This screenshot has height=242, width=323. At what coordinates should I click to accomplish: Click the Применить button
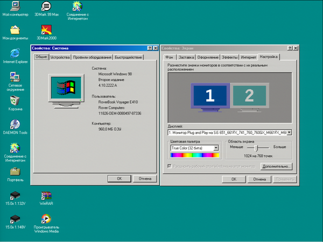click(285, 179)
